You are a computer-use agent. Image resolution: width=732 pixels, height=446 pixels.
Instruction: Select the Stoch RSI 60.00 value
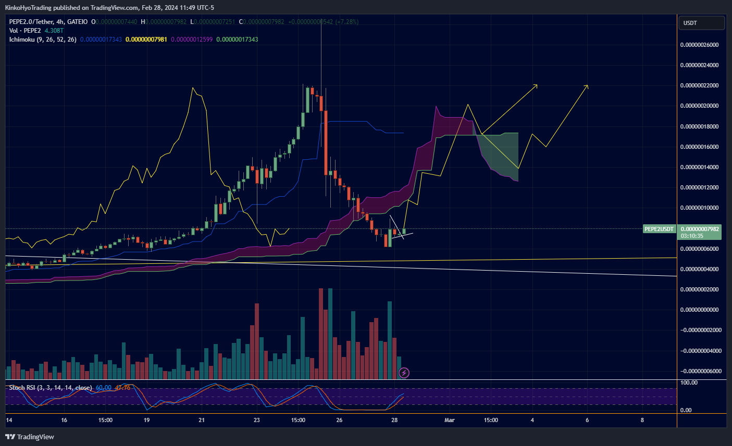(104, 388)
